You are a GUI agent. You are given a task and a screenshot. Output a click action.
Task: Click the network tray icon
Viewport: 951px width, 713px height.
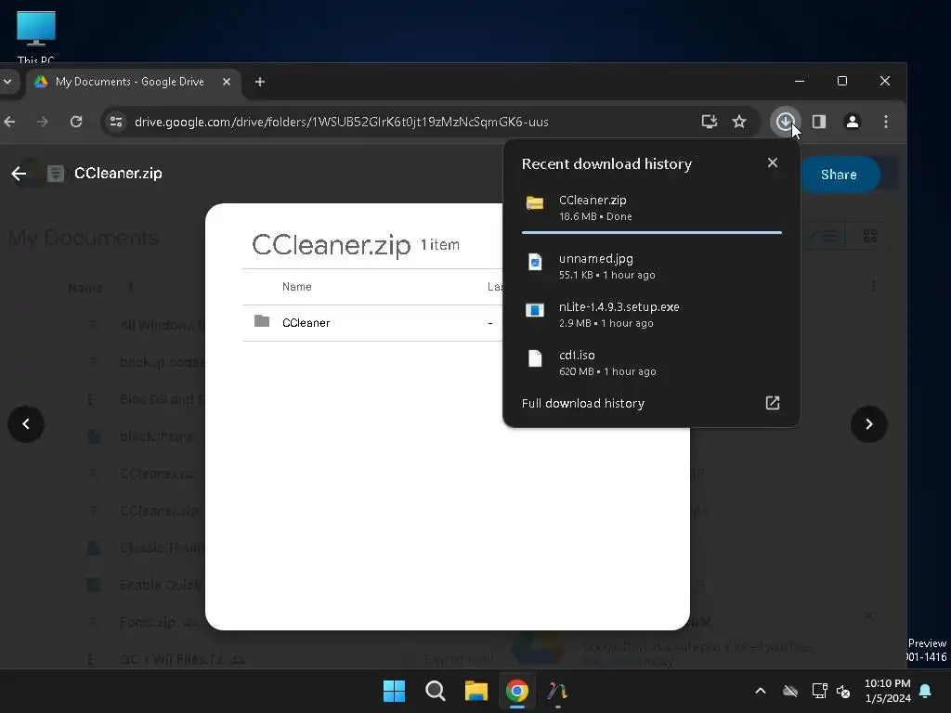819,691
